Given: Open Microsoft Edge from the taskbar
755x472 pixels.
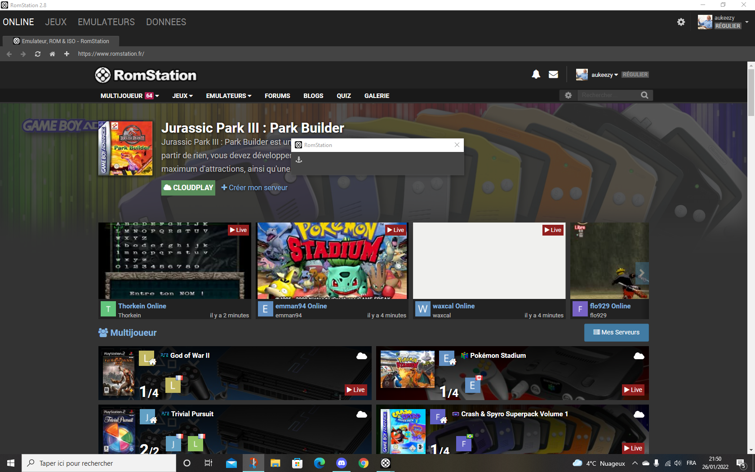Looking at the screenshot, I should pos(320,463).
